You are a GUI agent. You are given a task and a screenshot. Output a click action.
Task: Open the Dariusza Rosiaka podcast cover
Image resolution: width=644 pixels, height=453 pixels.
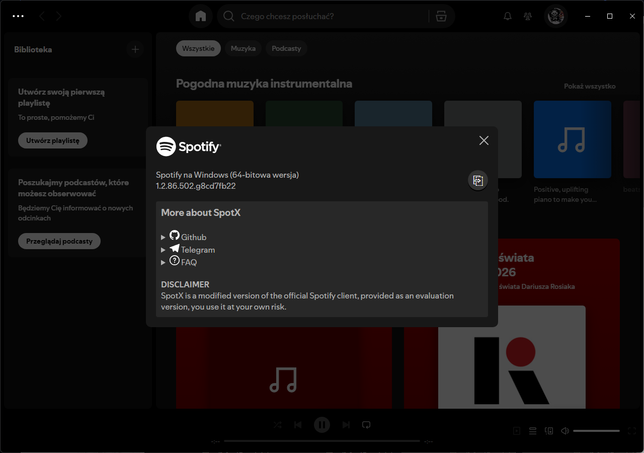[512, 357]
